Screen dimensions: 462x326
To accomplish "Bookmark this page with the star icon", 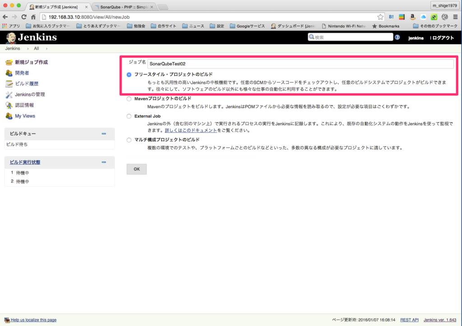I will click(380, 17).
